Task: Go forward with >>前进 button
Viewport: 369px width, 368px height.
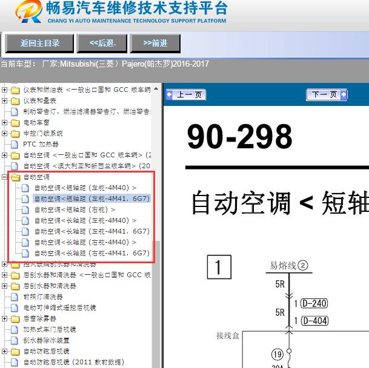Action: coord(155,43)
